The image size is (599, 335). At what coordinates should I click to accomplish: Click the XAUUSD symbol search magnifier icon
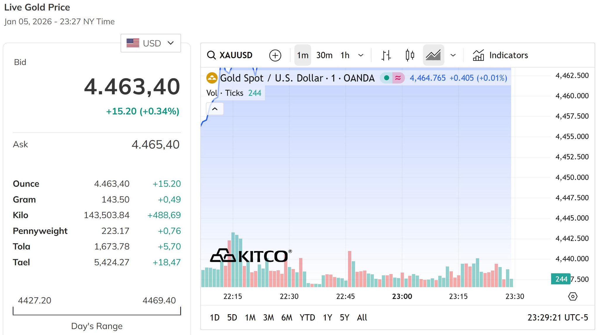[211, 55]
